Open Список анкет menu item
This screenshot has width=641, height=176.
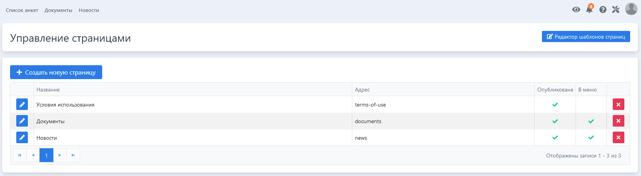22,10
